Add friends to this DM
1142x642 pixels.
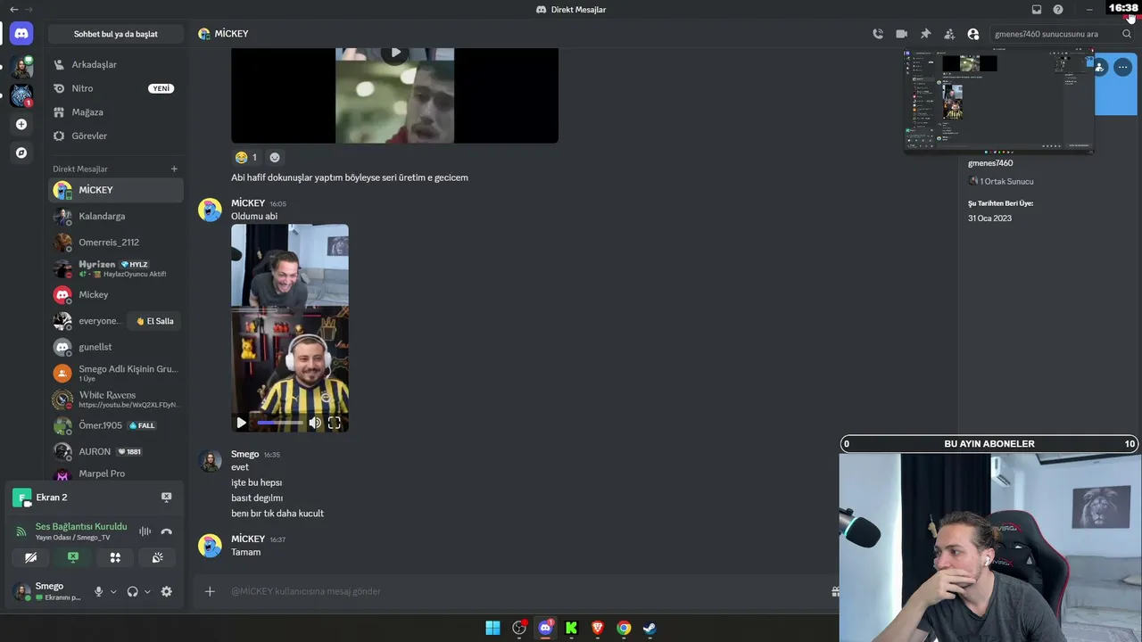click(949, 34)
